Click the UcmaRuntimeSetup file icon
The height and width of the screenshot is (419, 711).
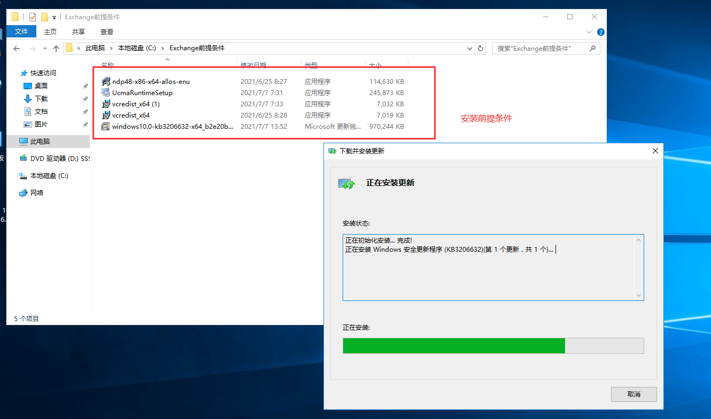106,93
